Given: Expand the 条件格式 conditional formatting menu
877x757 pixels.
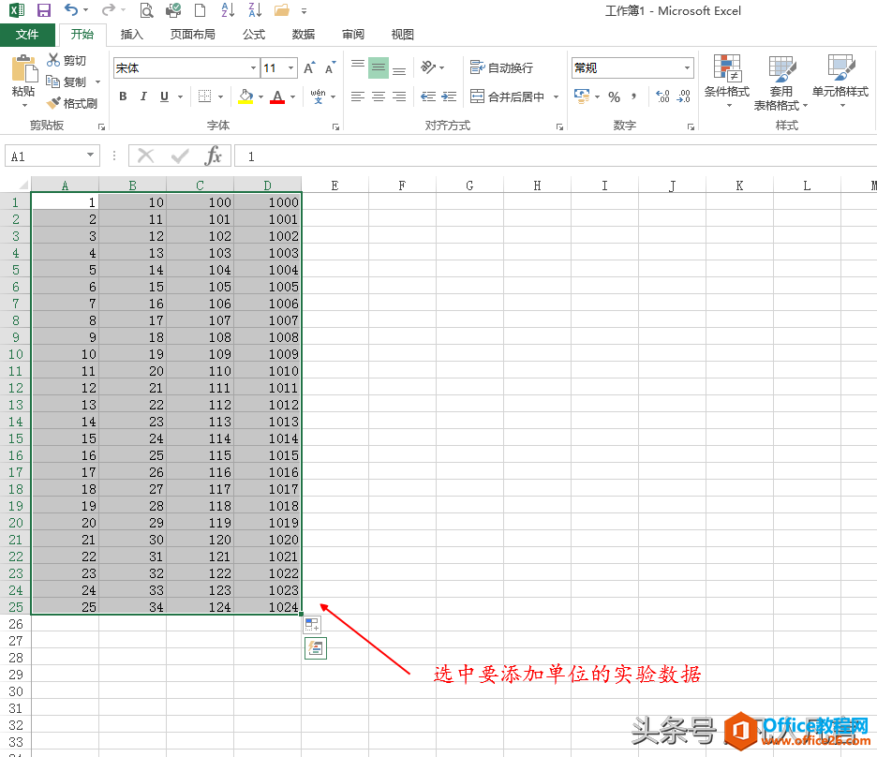Looking at the screenshot, I should click(x=726, y=82).
